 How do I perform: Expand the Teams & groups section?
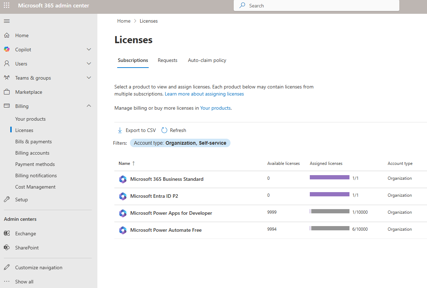point(89,77)
